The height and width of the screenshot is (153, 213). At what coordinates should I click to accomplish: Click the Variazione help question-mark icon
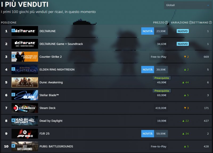click(190, 23)
